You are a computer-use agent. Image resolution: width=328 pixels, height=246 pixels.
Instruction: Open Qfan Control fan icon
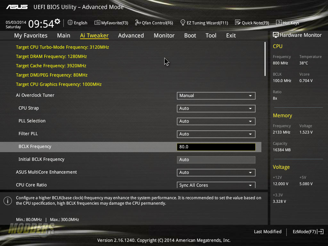[138, 23]
